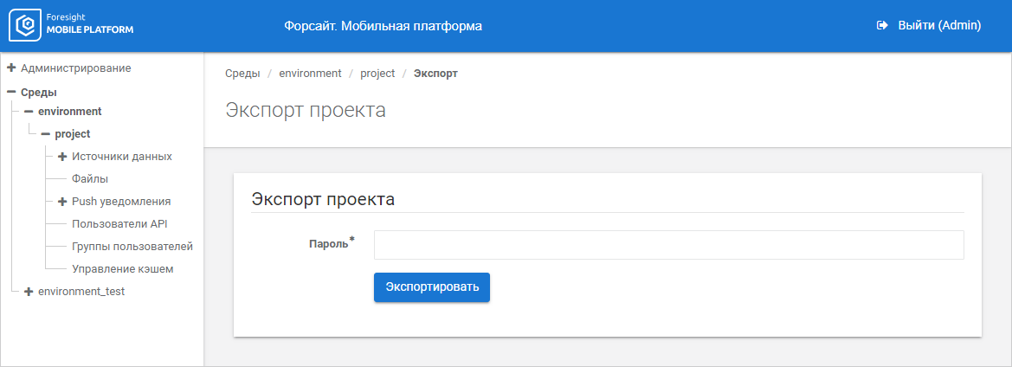Image resolution: width=1012 pixels, height=367 pixels.
Task: Collapse the Среды tree node
Action: coord(11,92)
